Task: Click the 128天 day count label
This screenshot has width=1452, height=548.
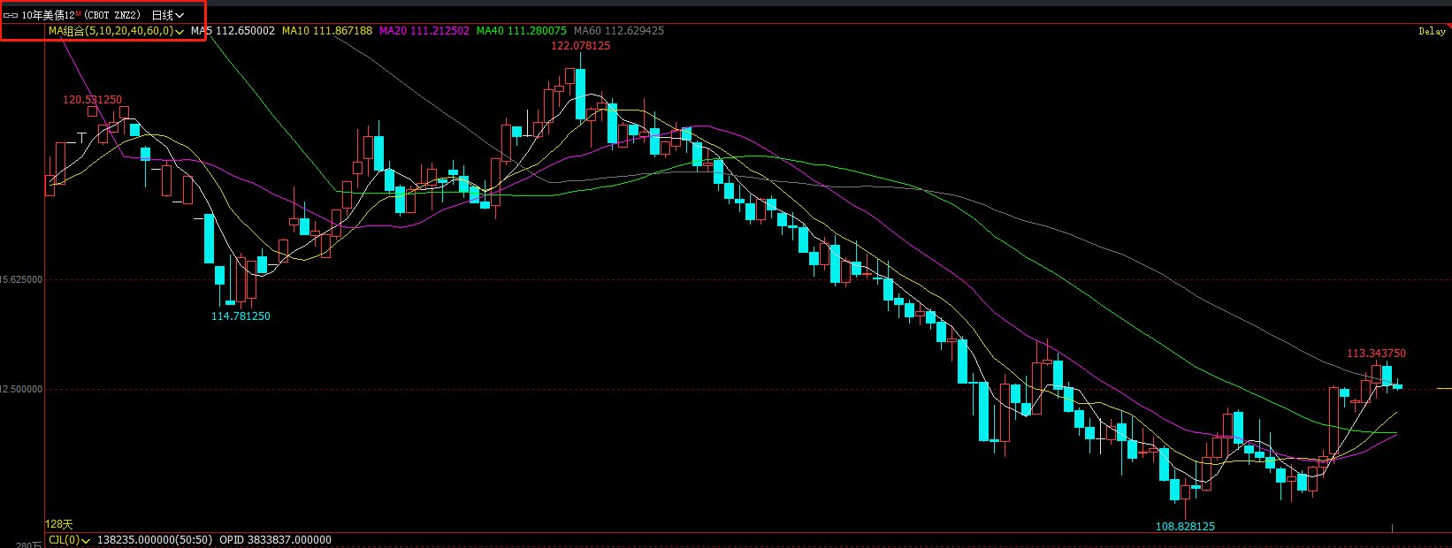Action: coord(59,524)
